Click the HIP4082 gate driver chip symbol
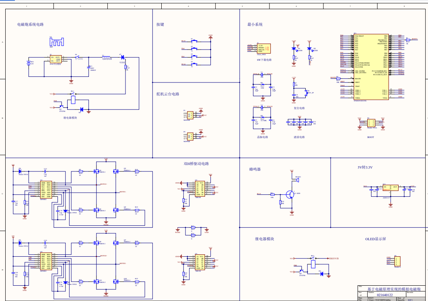 (45, 189)
